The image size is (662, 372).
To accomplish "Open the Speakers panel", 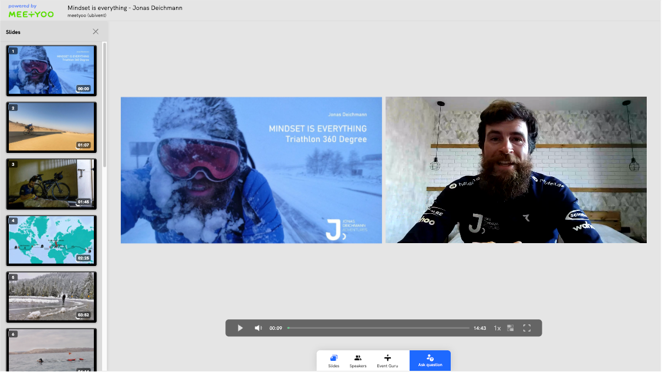I will coord(357,360).
